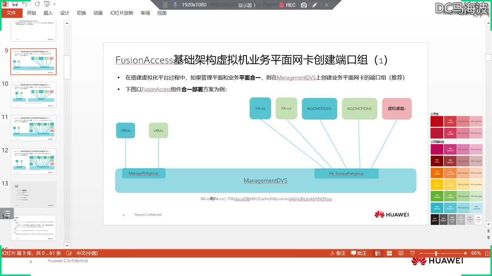Click the FA_ServicePortgroup shape
The image size is (492, 276).
tap(346, 173)
